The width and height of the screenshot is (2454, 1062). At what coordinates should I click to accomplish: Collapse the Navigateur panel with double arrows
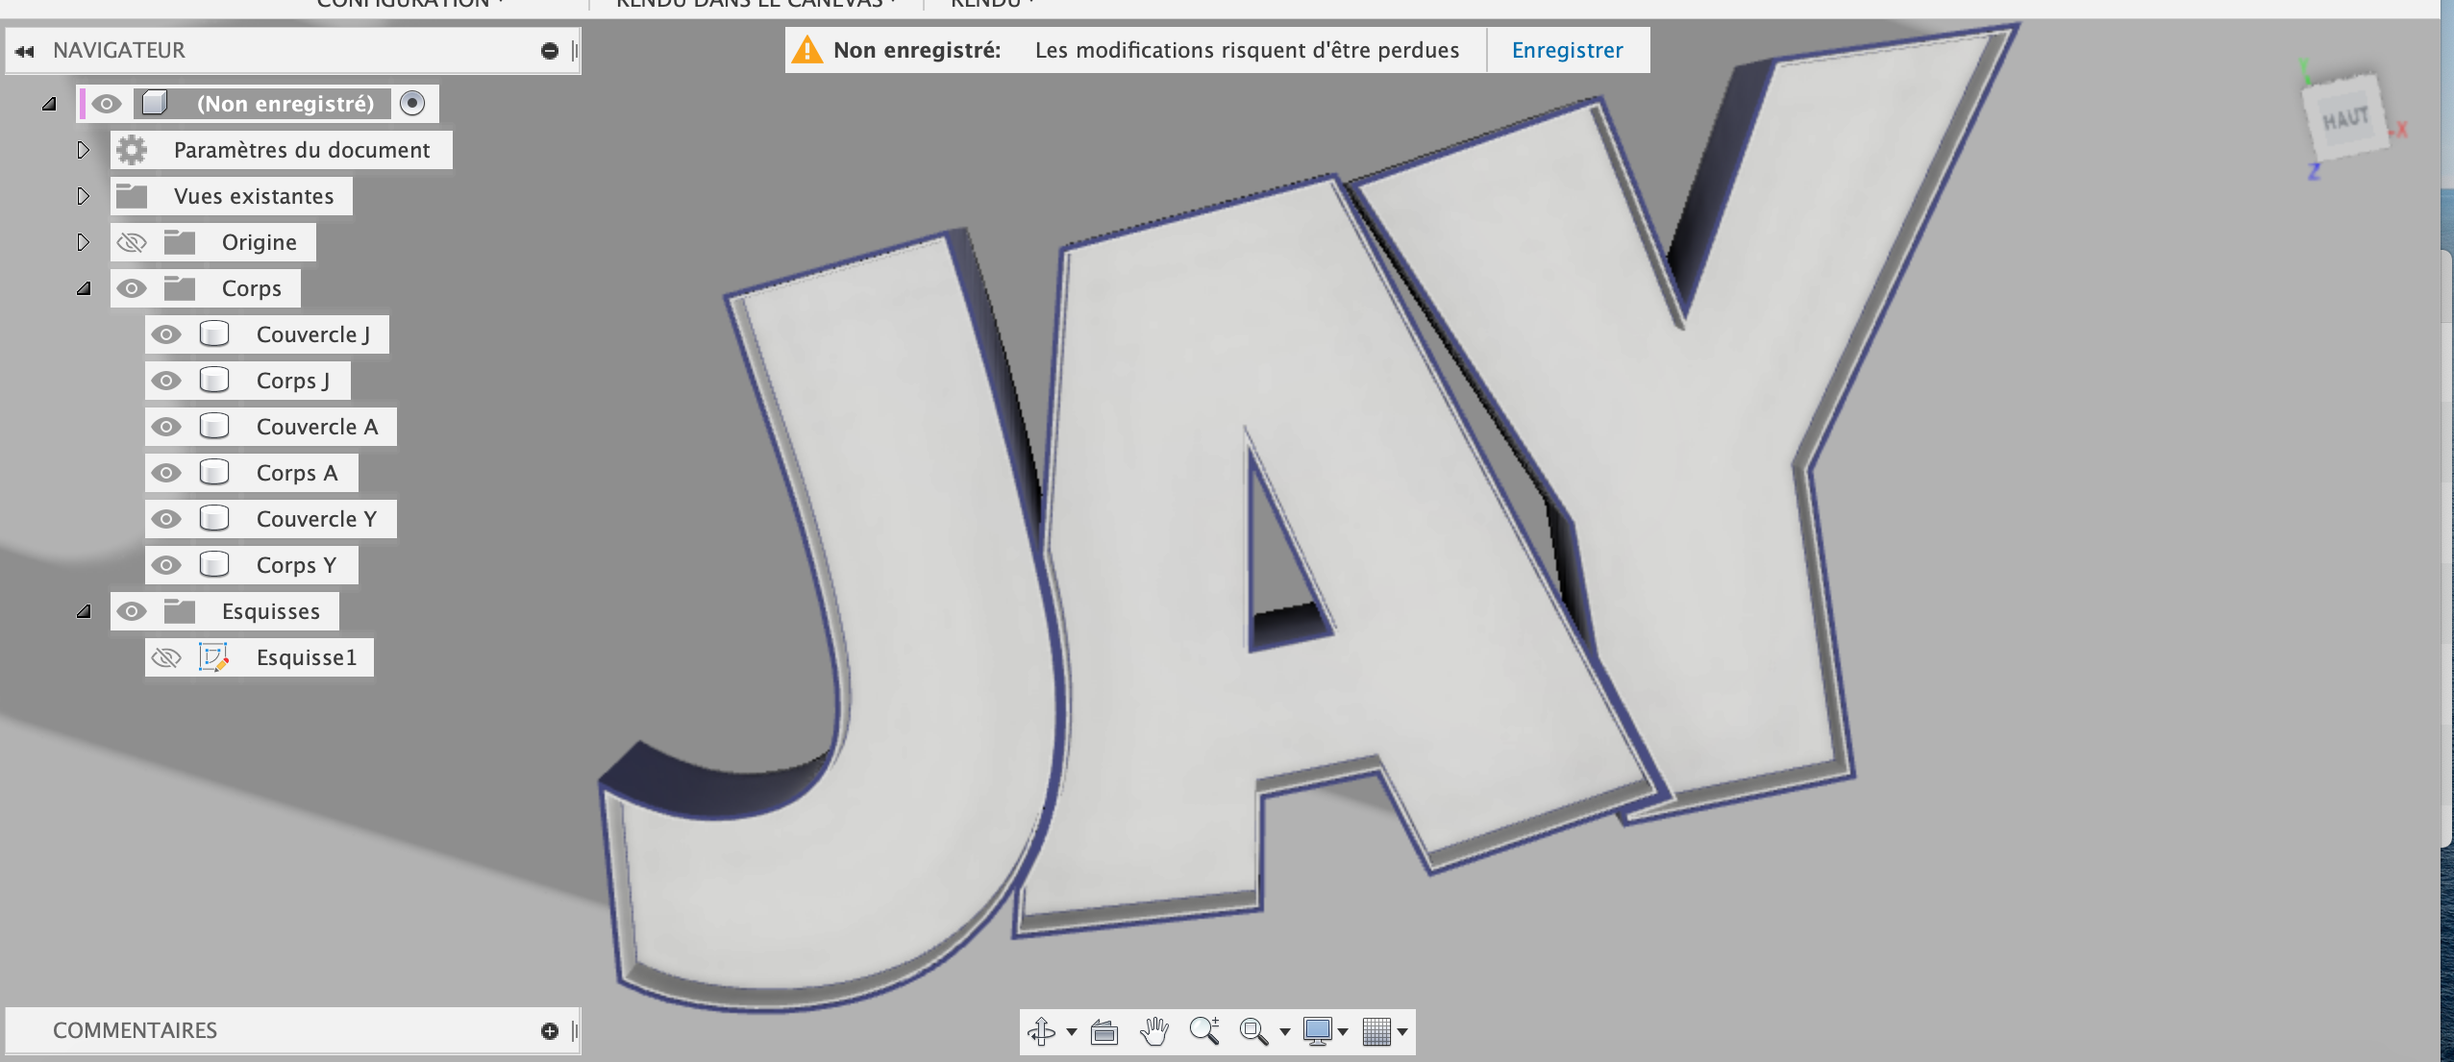(x=25, y=51)
